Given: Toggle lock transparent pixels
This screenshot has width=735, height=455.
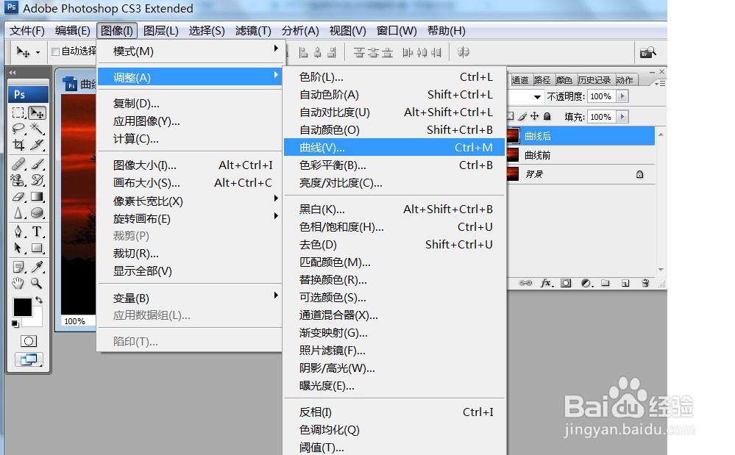Looking at the screenshot, I should coord(511,116).
